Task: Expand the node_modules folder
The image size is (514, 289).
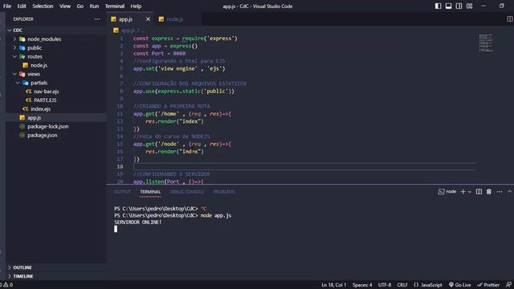Action: pos(14,39)
